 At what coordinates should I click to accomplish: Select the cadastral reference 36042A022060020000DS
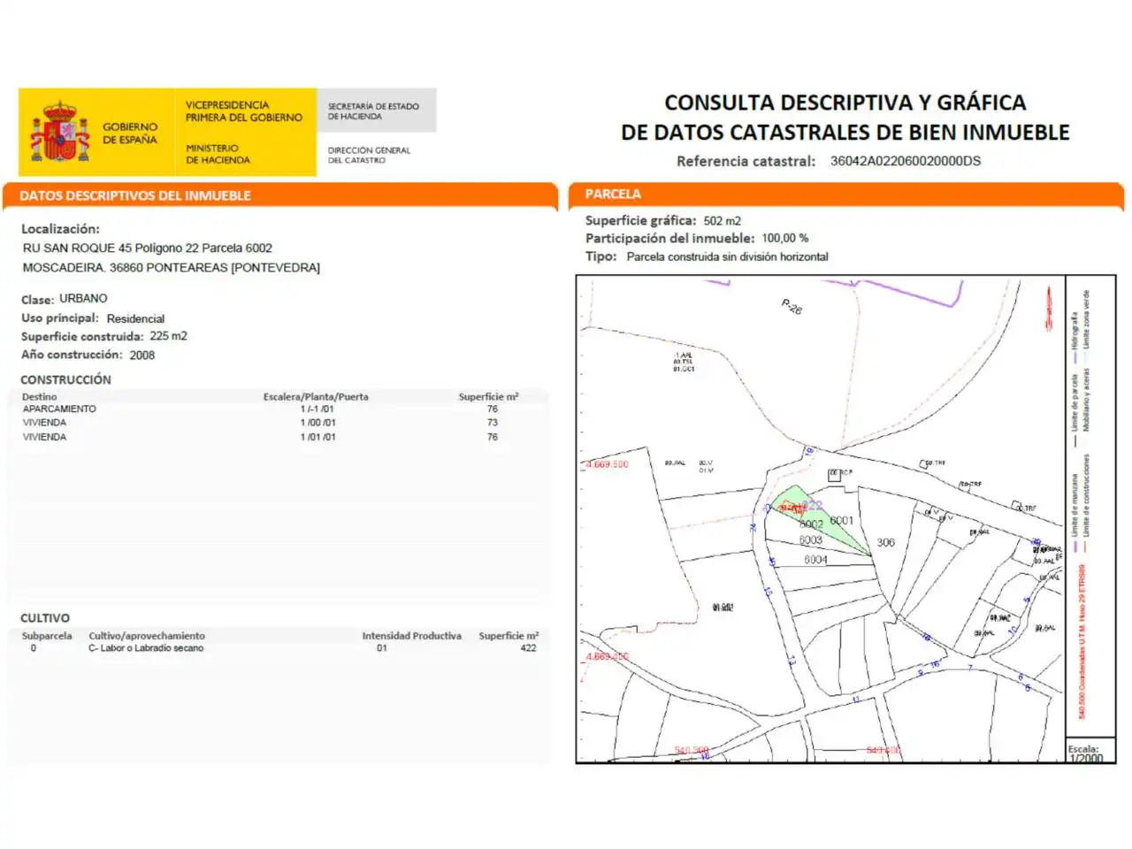point(906,161)
